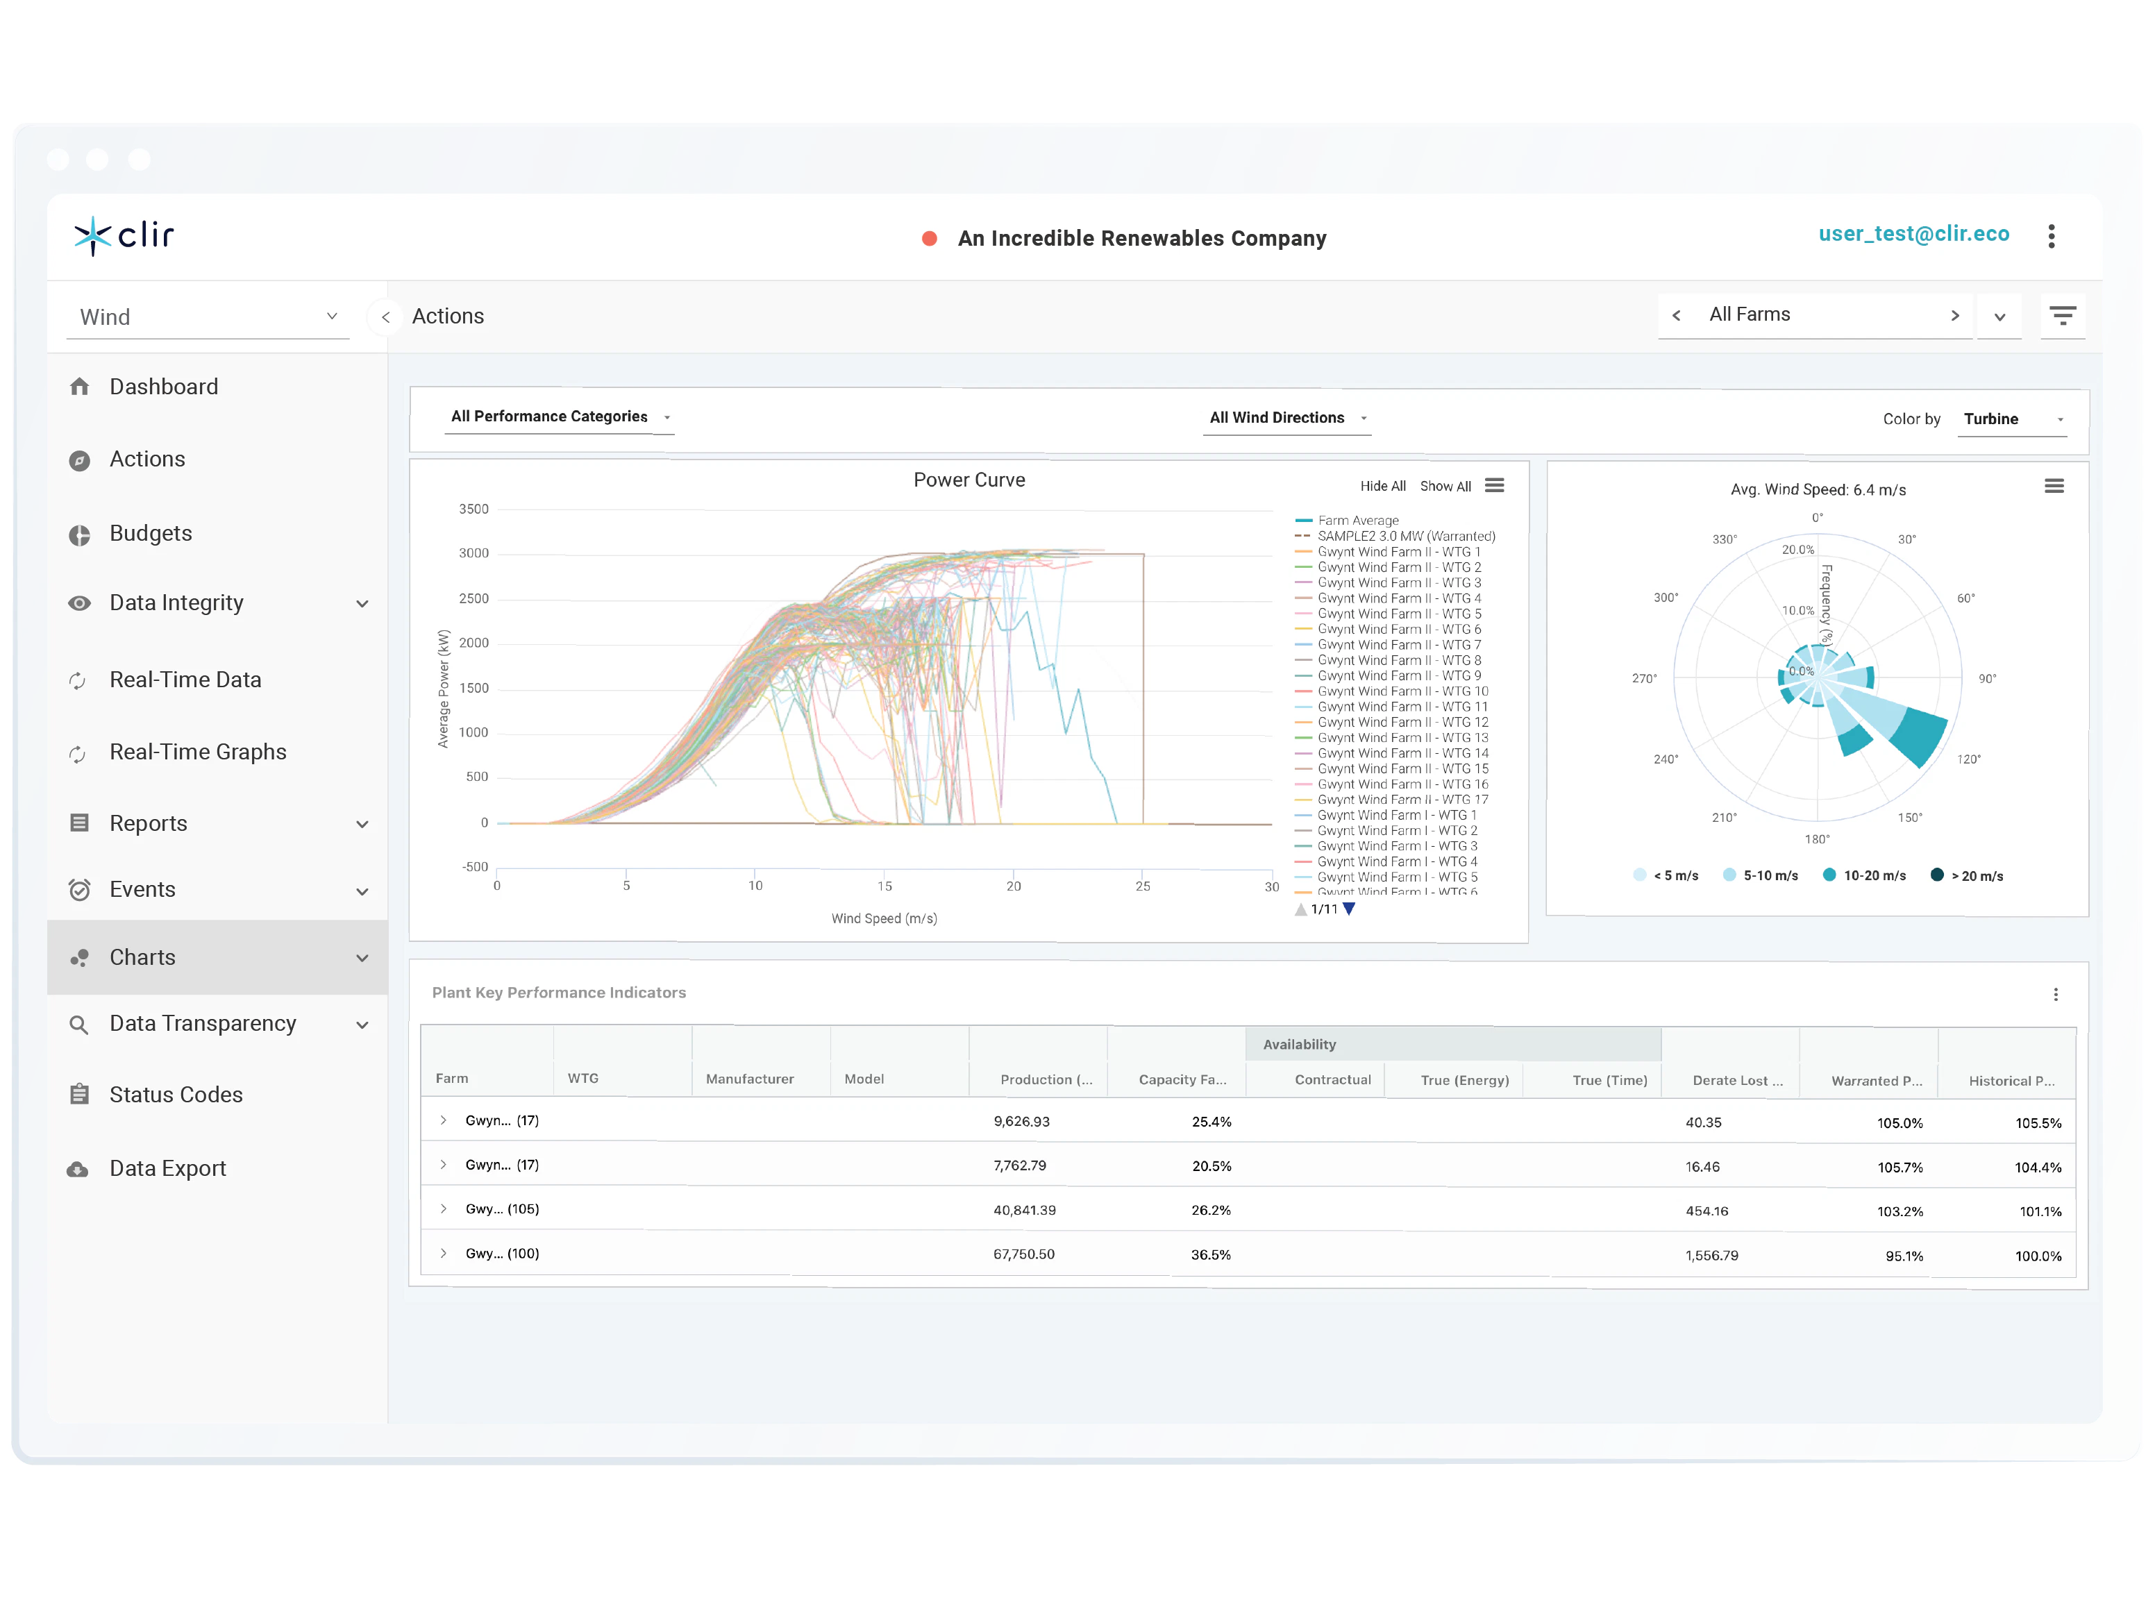
Task: Expand the Reports section
Action: tap(362, 823)
